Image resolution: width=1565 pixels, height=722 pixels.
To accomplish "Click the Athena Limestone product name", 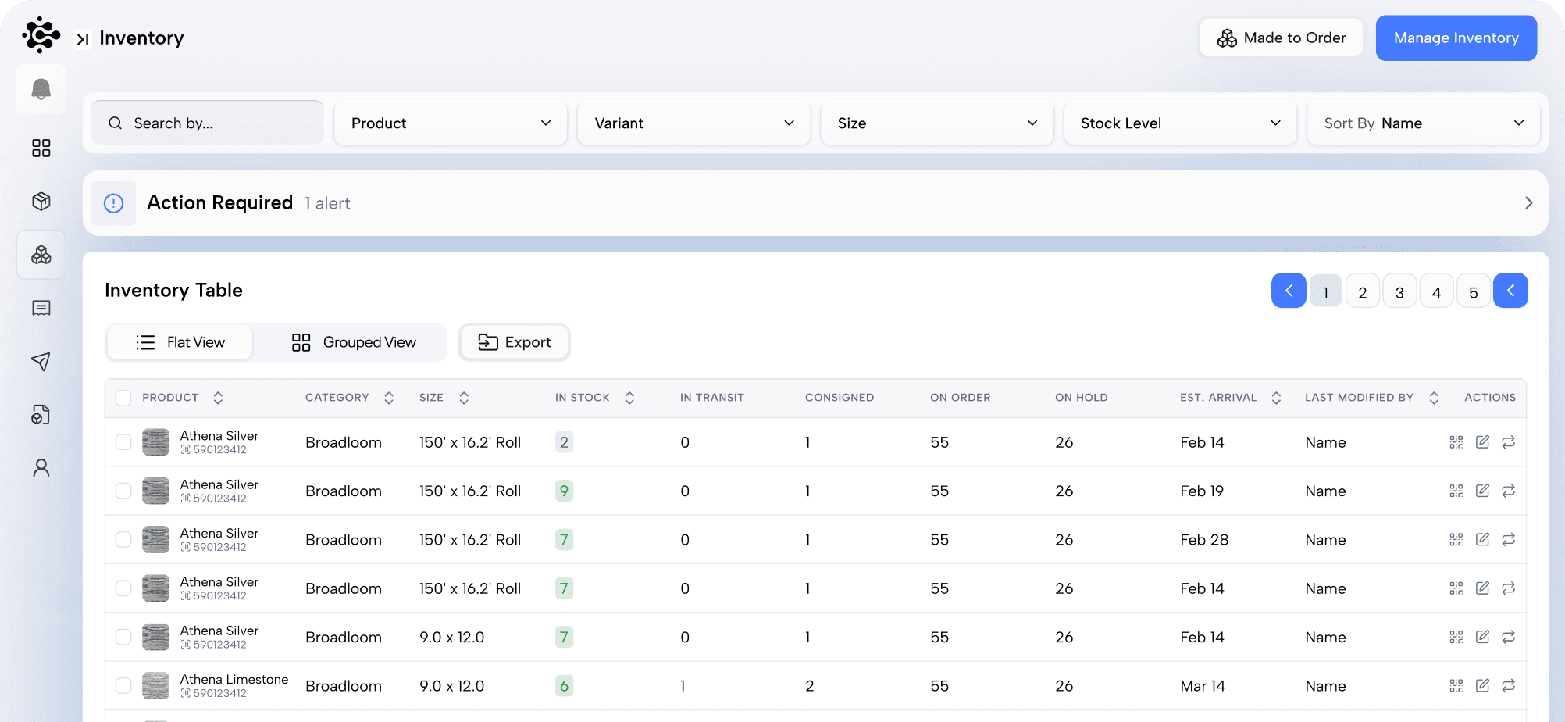I will (234, 680).
